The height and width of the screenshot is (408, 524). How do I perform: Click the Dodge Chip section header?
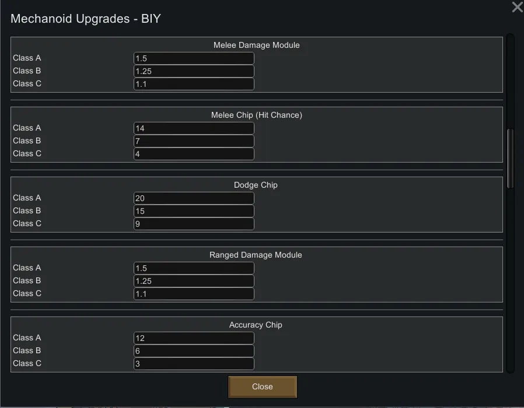click(256, 185)
